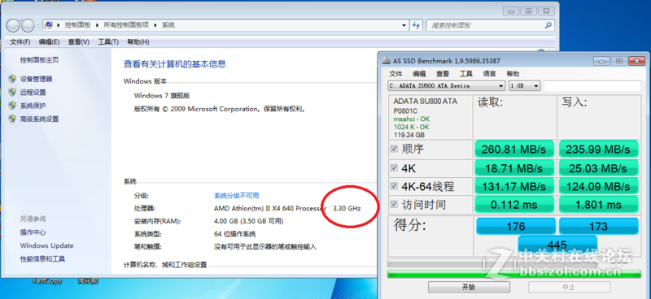Open the 编辑 menu in AS SSD Benchmark
This screenshot has height=299, width=651.
pyautogui.click(x=419, y=74)
